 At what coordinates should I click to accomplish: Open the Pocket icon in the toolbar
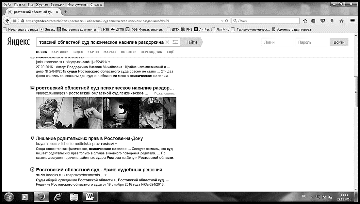pos(322,21)
